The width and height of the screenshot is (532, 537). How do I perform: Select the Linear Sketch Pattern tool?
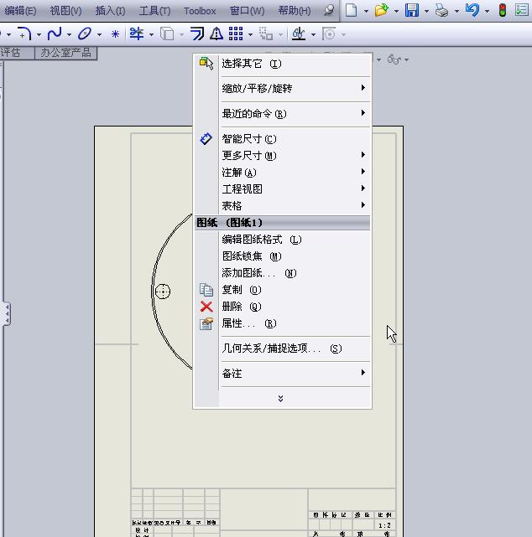tap(236, 34)
